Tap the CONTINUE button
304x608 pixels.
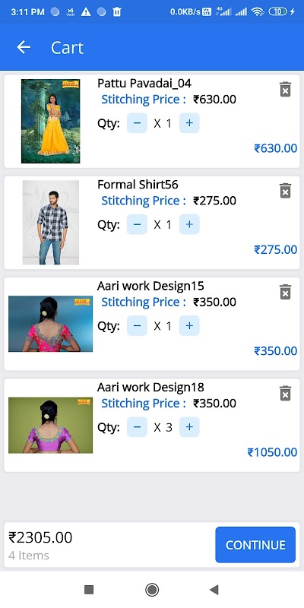(255, 545)
